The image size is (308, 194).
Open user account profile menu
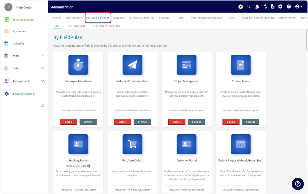click(x=299, y=7)
